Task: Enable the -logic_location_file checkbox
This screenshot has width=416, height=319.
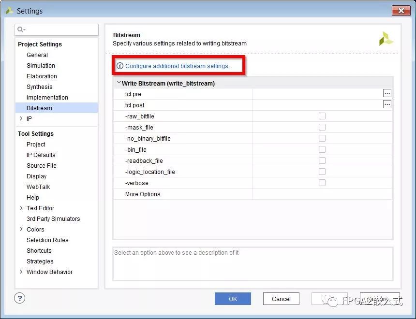Action: 322,172
